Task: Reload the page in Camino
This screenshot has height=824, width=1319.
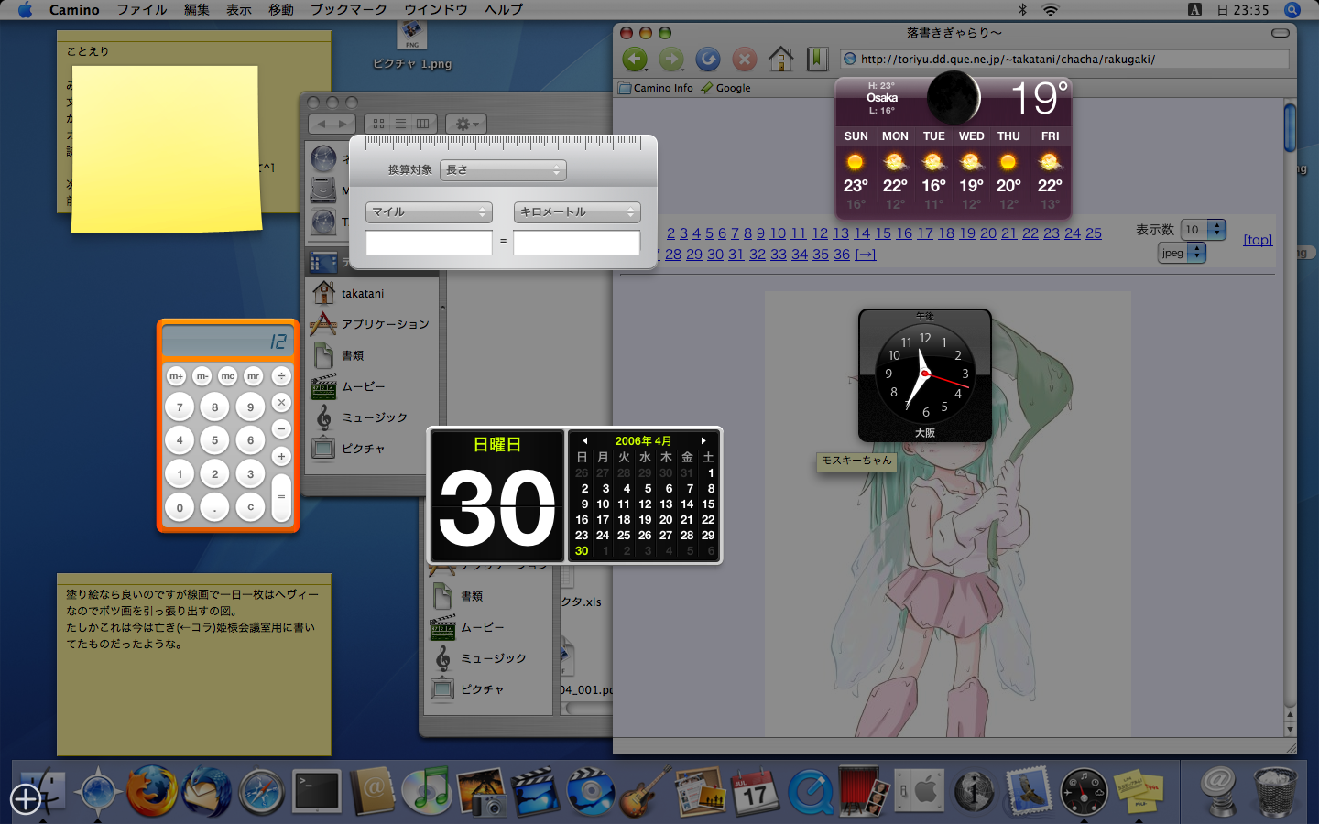Action: [708, 60]
